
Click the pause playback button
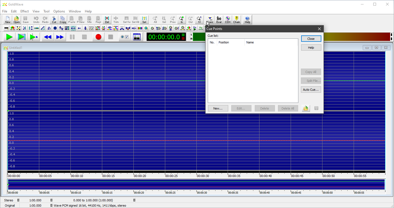click(72, 37)
